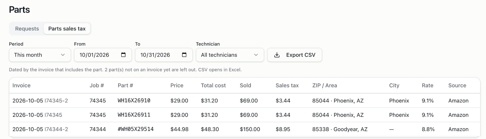Viewport: 486px width, 139px height.
Task: Click the $8.95 sales tax cell
Action: [x=283, y=129]
